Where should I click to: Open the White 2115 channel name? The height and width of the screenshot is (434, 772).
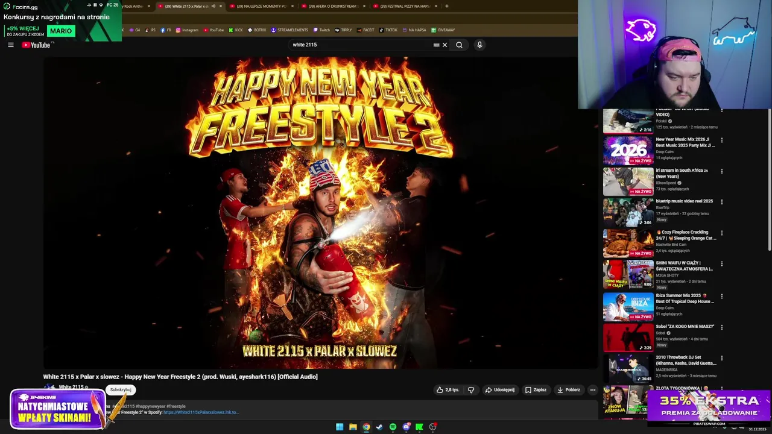pyautogui.click(x=71, y=387)
